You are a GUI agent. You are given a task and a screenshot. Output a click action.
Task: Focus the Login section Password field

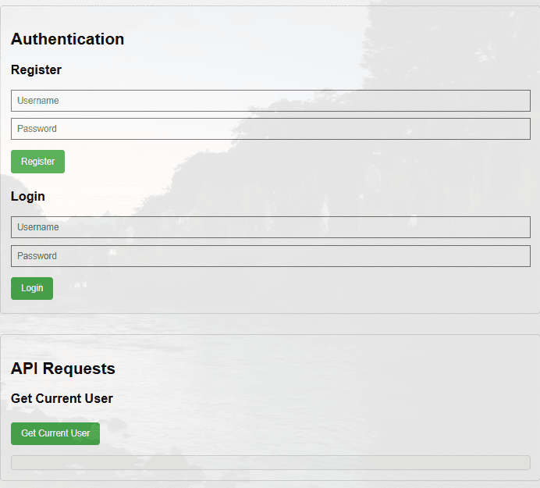(x=270, y=256)
